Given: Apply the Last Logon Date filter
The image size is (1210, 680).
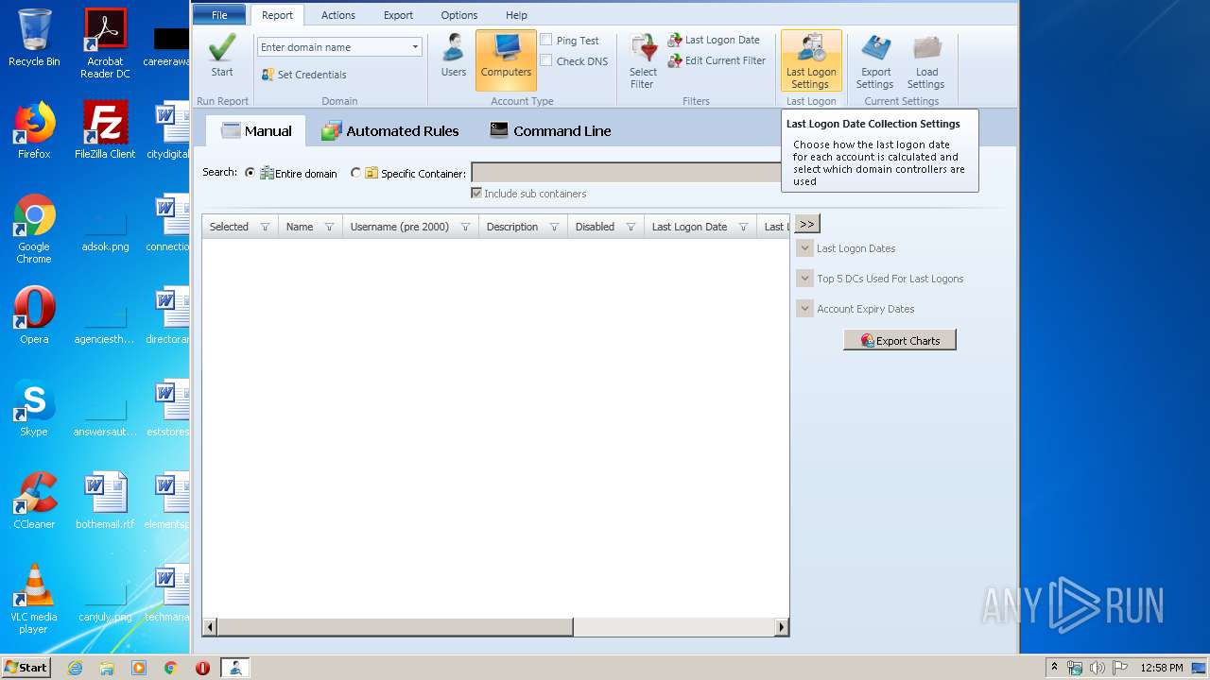Looking at the screenshot, I should coord(714,40).
